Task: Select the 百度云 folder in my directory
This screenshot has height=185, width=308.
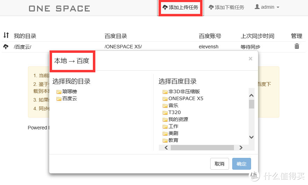Action: pos(67,98)
